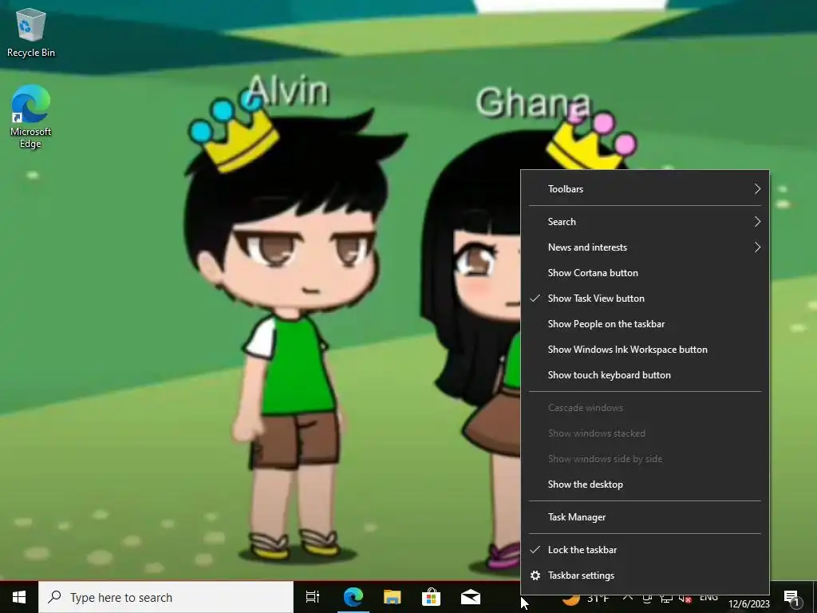The image size is (817, 613).
Task: Show hidden tray icons chevron
Action: tap(628, 598)
